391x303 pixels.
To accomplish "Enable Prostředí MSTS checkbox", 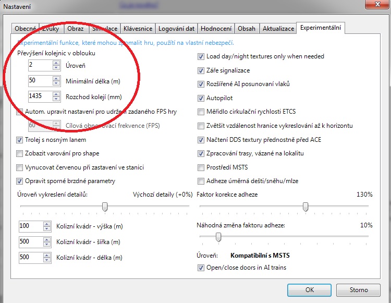I will click(x=201, y=167).
